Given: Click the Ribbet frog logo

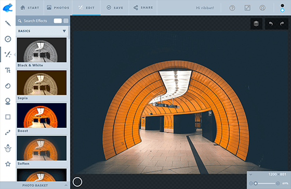Looking at the screenshot, I should pyautogui.click(x=8, y=8).
